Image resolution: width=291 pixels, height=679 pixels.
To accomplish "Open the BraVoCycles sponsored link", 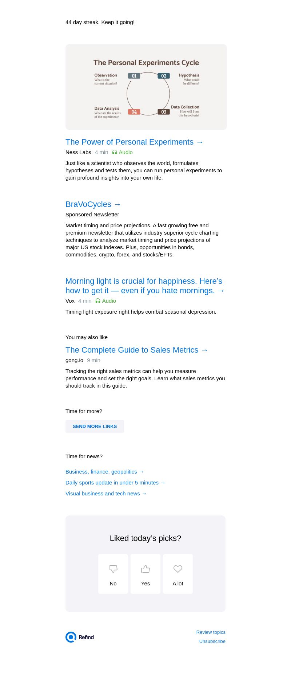I will (x=93, y=204).
